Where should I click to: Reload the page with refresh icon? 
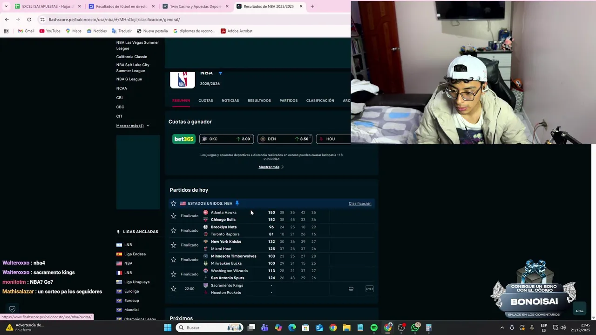tap(29, 20)
